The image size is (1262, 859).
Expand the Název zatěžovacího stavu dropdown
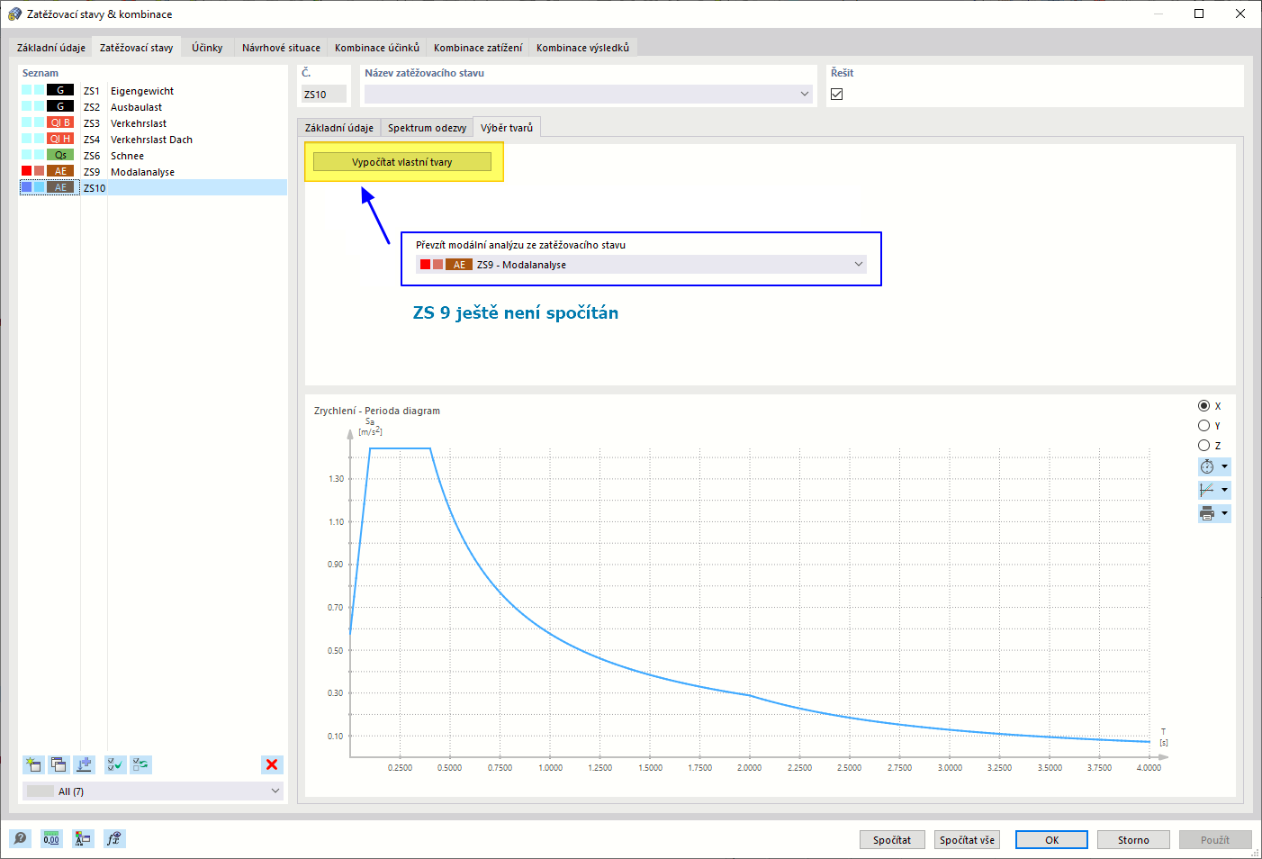coord(805,94)
